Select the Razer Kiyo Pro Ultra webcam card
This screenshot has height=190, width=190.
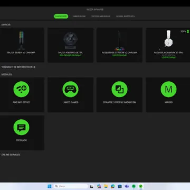tap(70, 45)
